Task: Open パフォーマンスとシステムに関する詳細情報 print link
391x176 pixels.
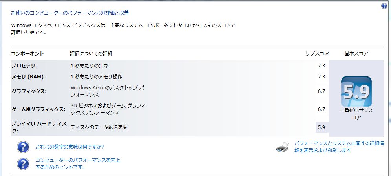Action: tap(339, 147)
